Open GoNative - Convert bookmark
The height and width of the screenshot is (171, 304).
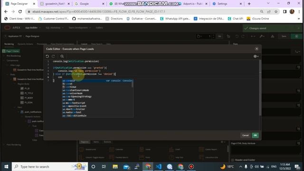142,19
